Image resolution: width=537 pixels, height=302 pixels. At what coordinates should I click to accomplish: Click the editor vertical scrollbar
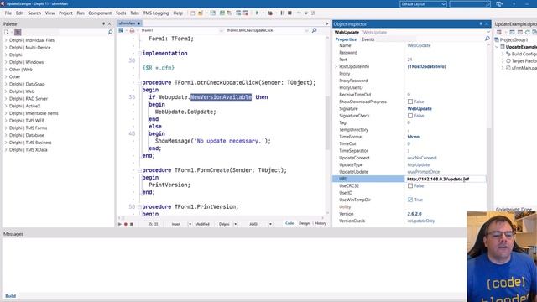coord(328,123)
